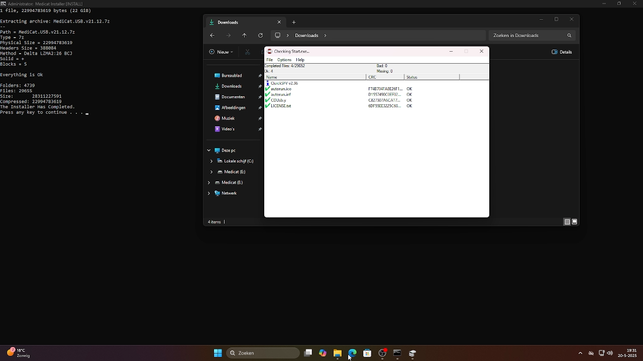The width and height of the screenshot is (643, 361).
Task: Open the volume control in system tray
Action: (610, 353)
